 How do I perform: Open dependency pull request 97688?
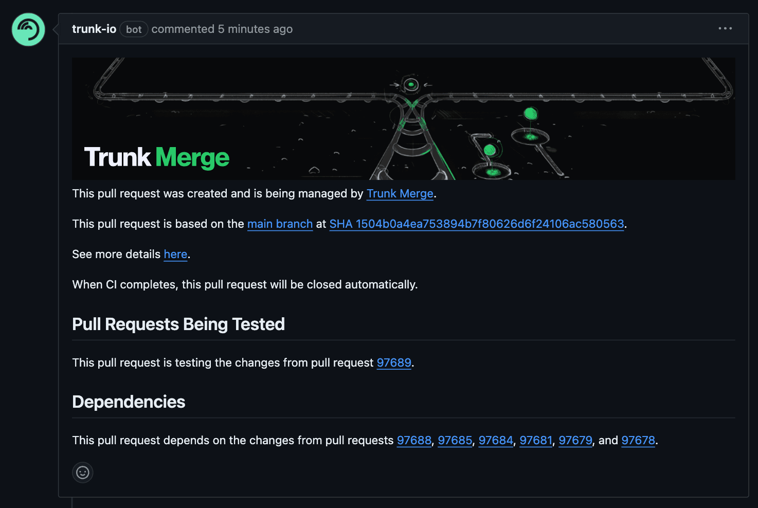point(414,441)
